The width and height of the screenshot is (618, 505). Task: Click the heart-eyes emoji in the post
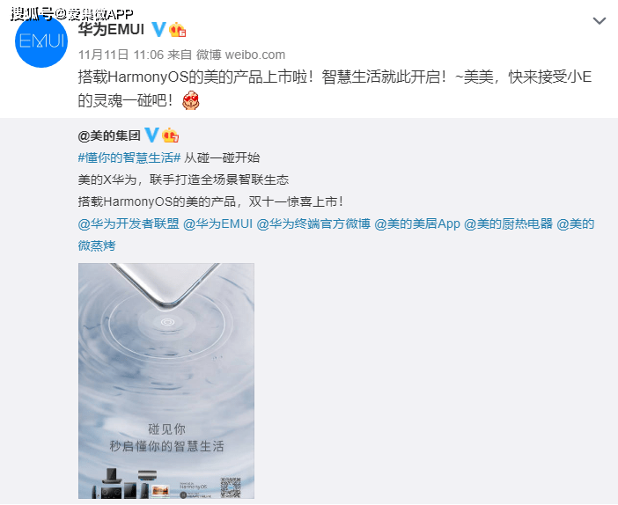click(x=191, y=100)
